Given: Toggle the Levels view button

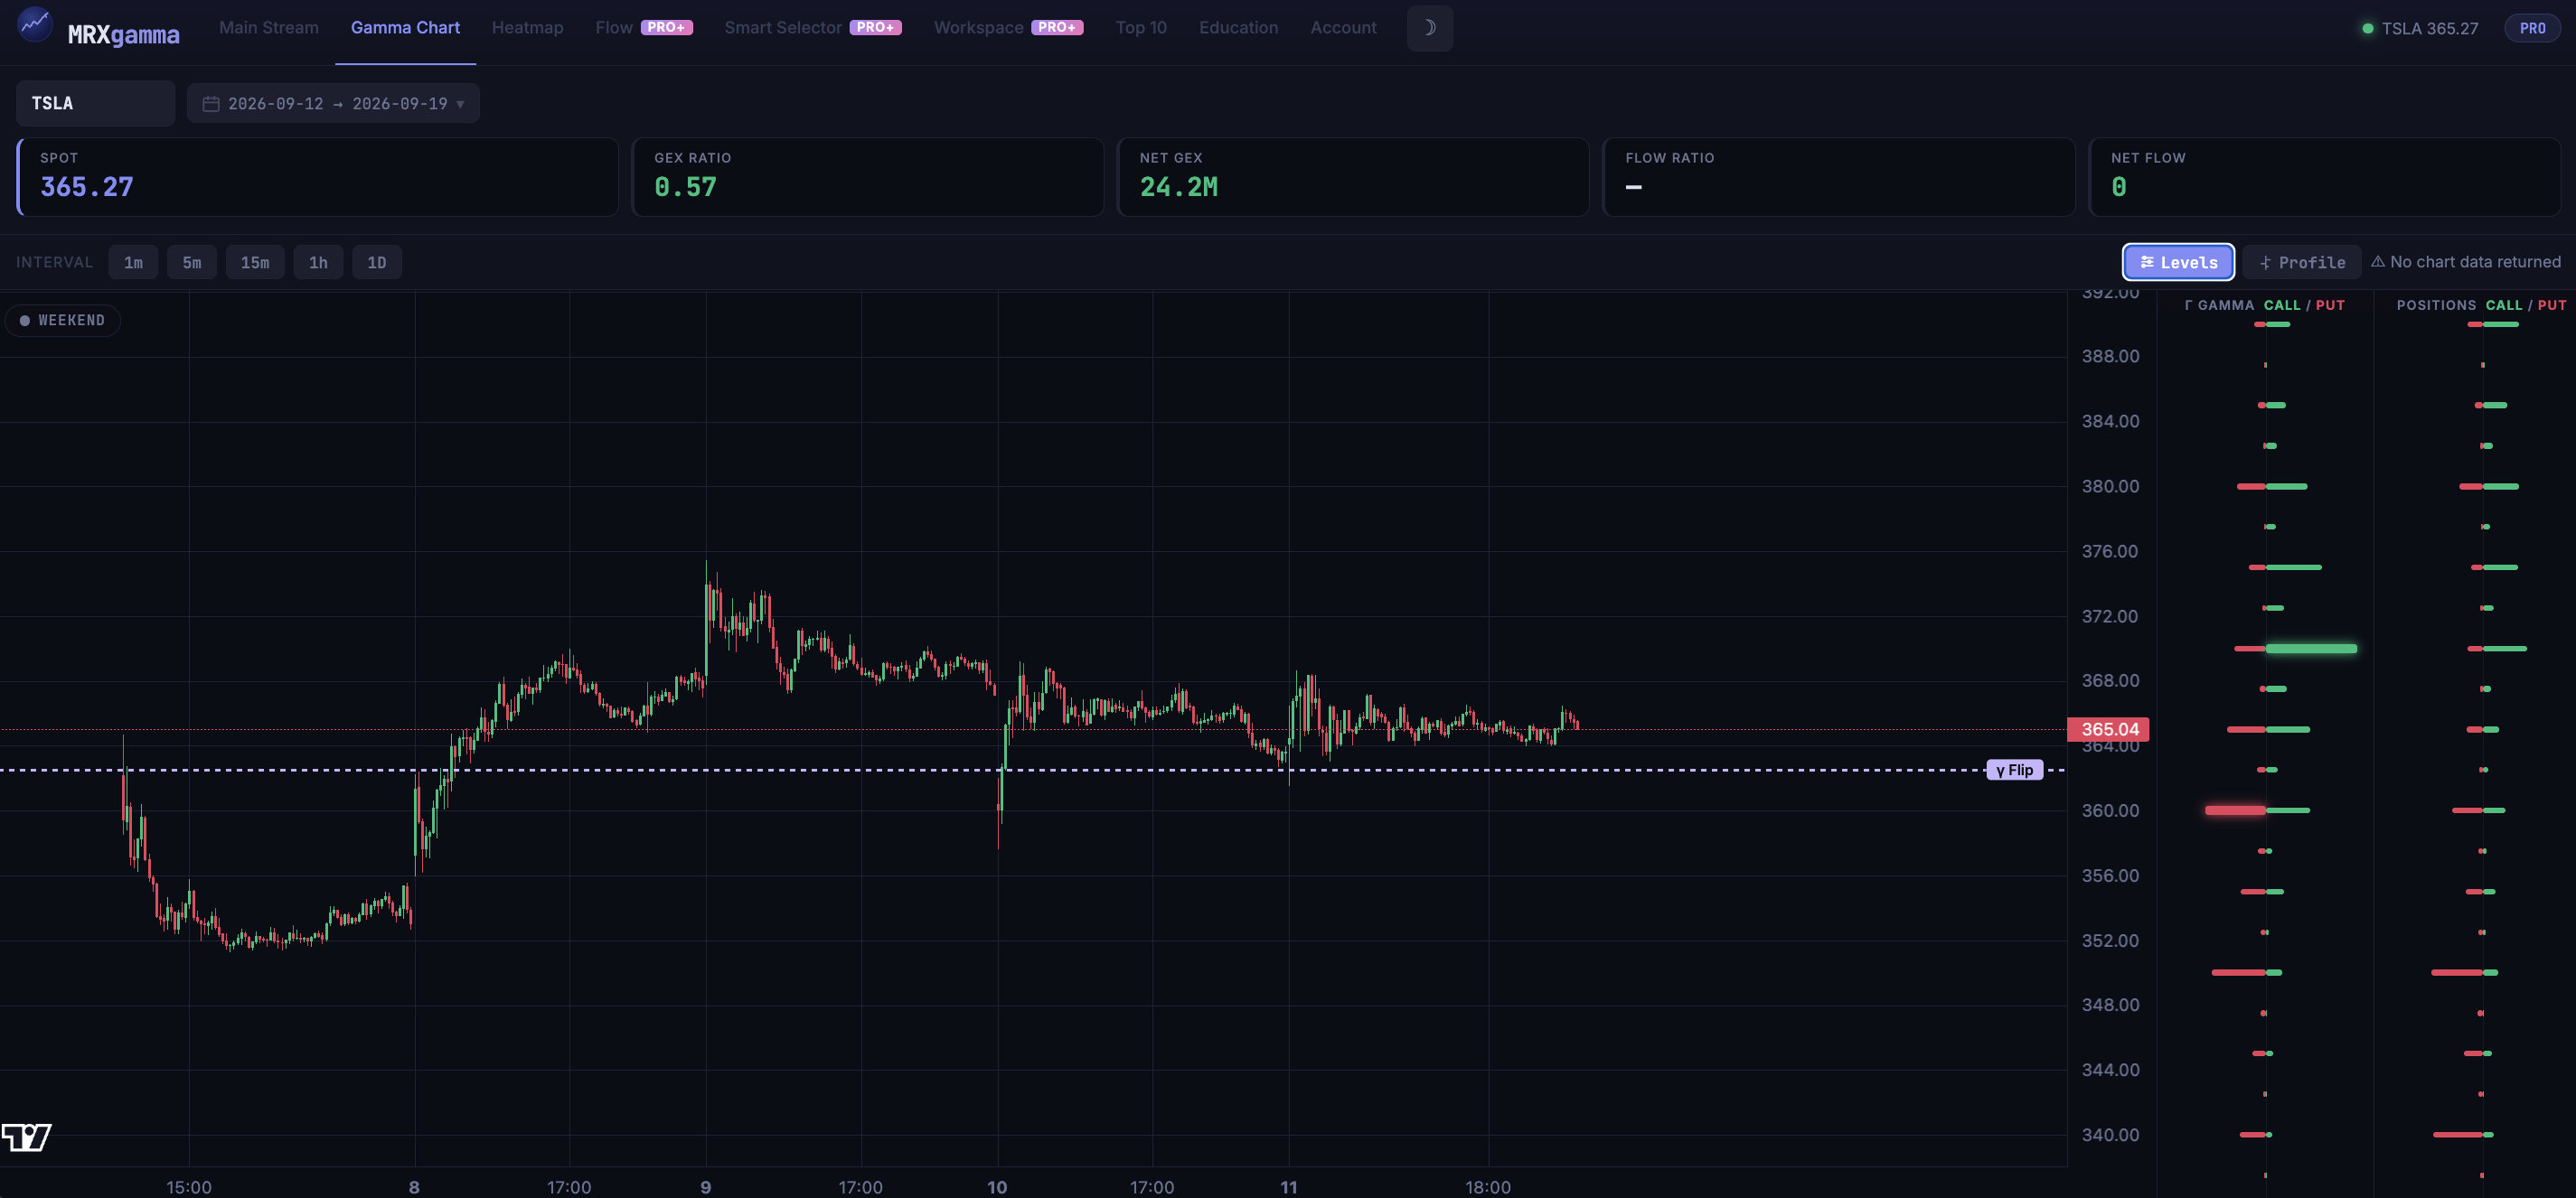Looking at the screenshot, I should tap(2178, 262).
